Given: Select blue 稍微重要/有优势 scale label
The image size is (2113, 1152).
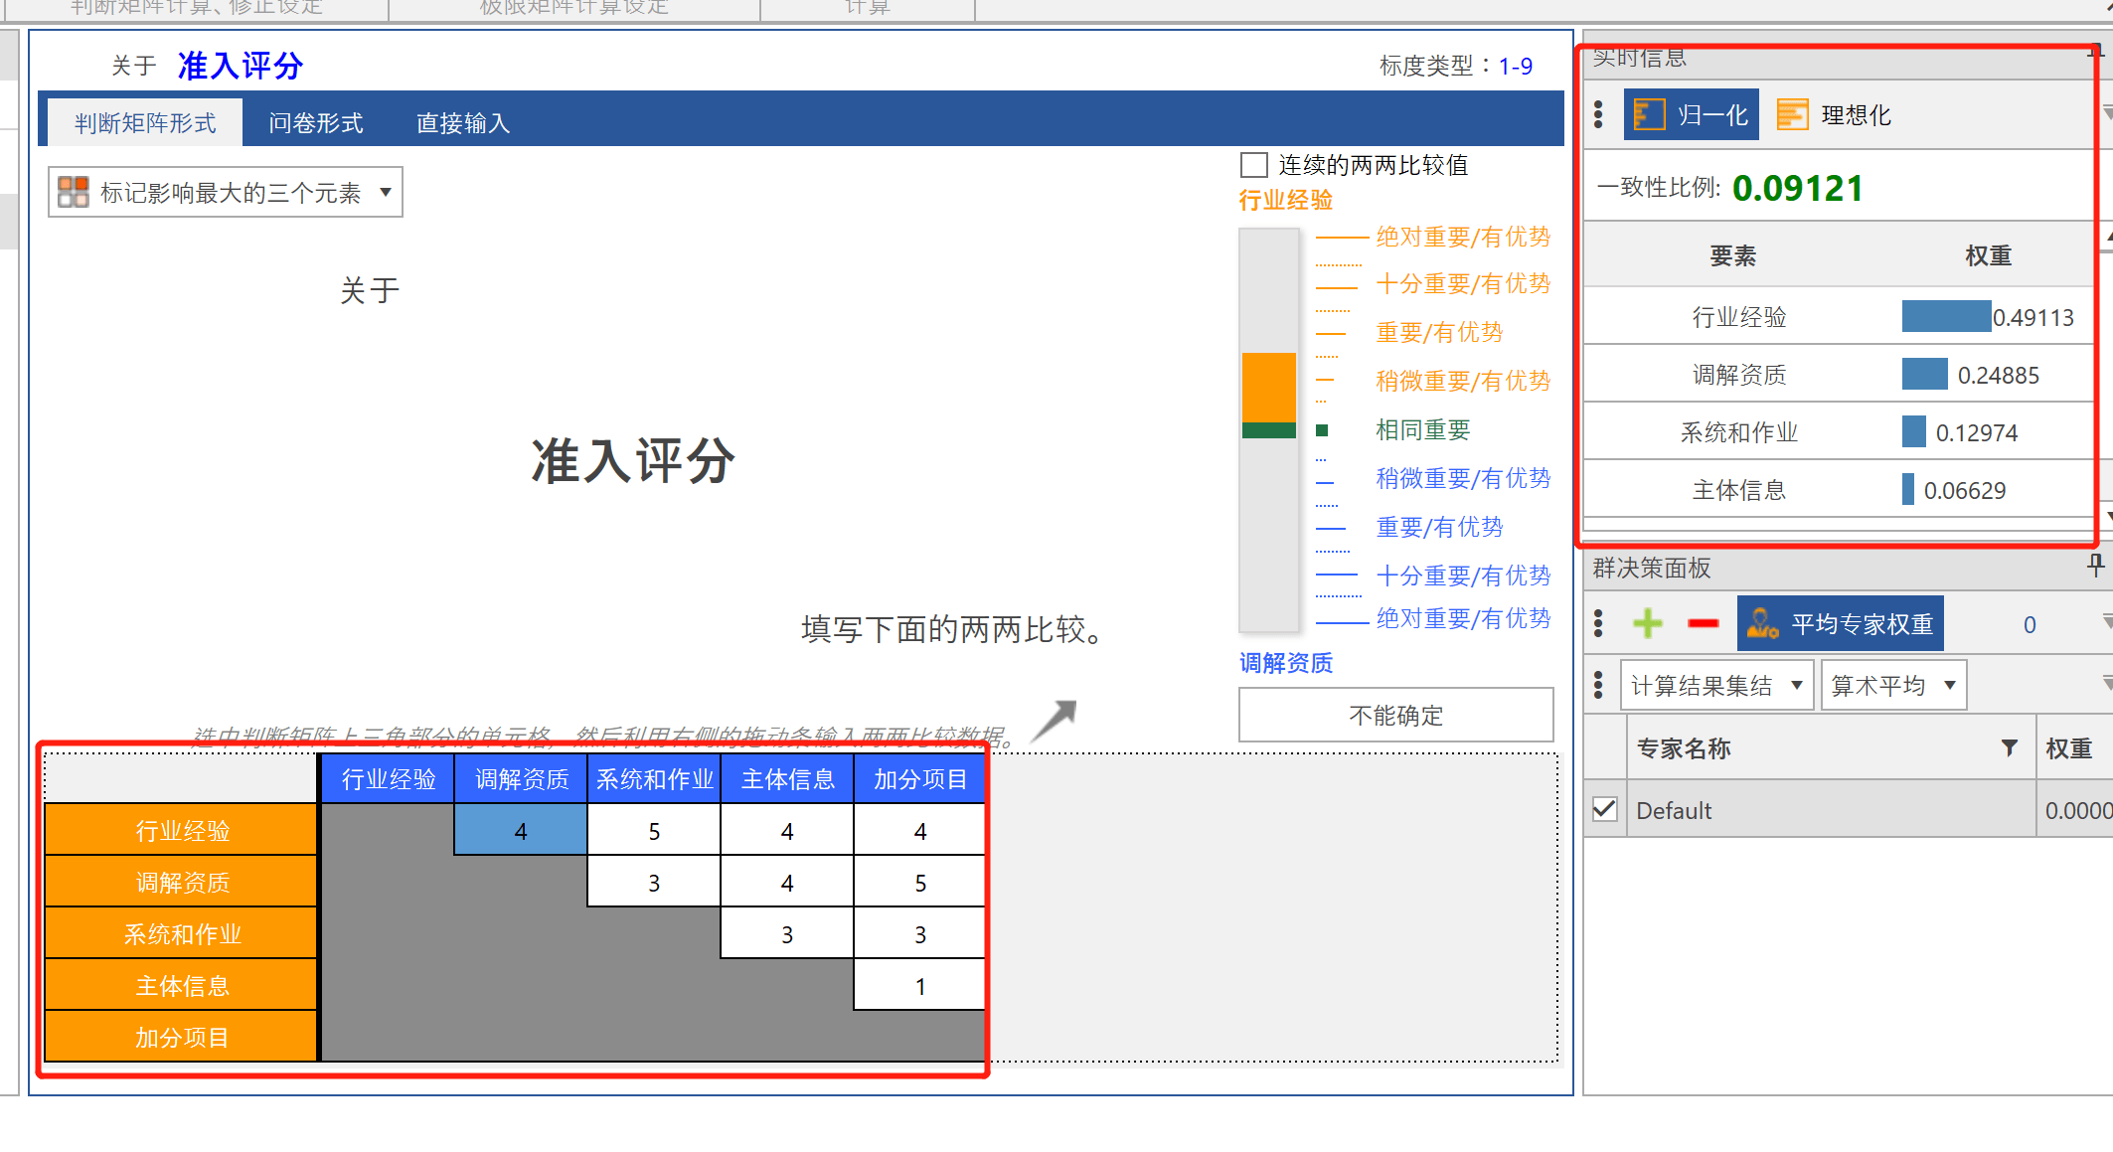Looking at the screenshot, I should (x=1463, y=478).
